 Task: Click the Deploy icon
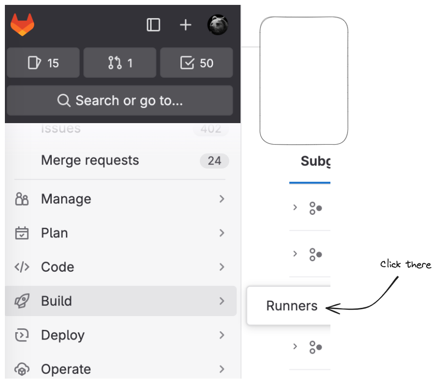[x=22, y=335]
